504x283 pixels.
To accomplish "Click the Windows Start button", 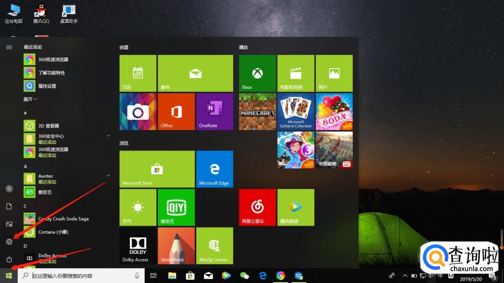I will (9, 276).
